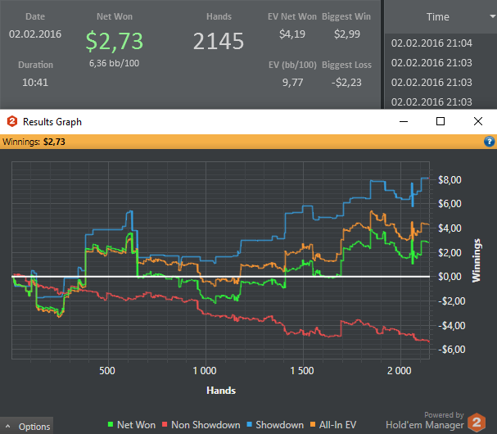The height and width of the screenshot is (434, 497).
Task: Click the Biggest Win value $2,99
Action: pos(347,34)
